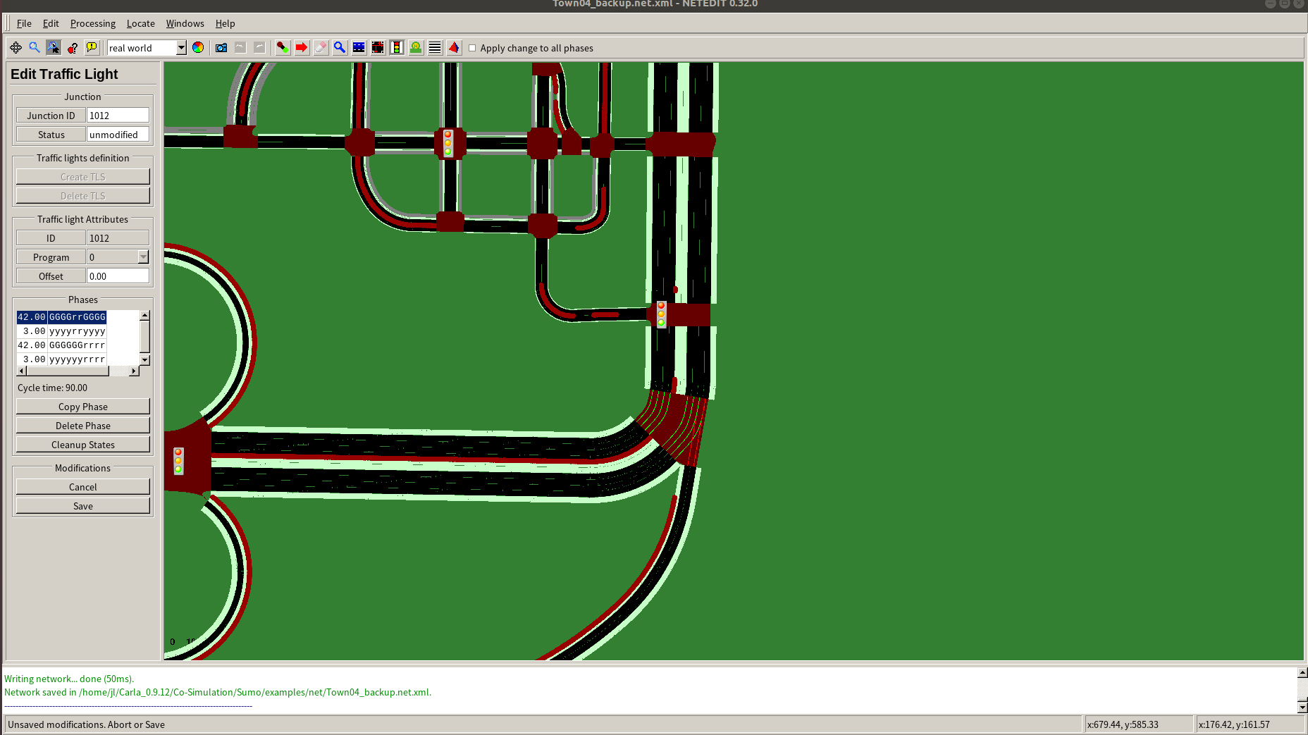Click the Cleanup States button
The image size is (1308, 735).
pos(83,445)
